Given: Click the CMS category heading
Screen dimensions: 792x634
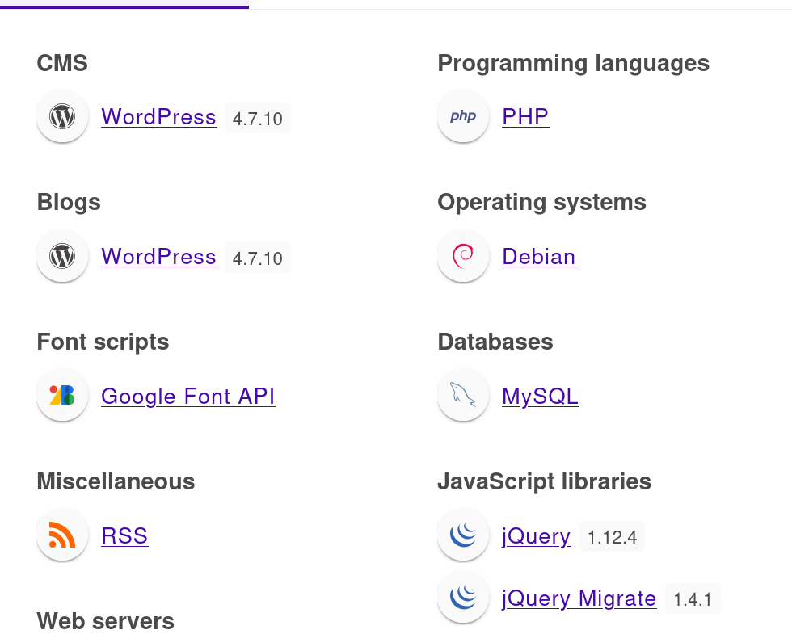Looking at the screenshot, I should point(62,64).
